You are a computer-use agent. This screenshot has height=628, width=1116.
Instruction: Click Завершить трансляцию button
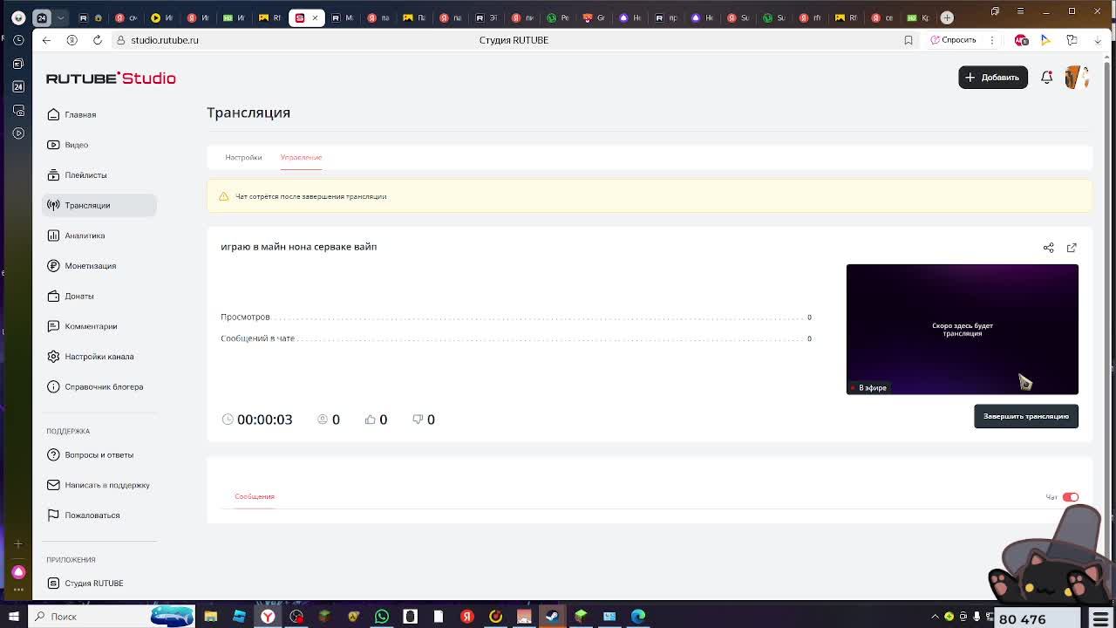pos(1026,416)
